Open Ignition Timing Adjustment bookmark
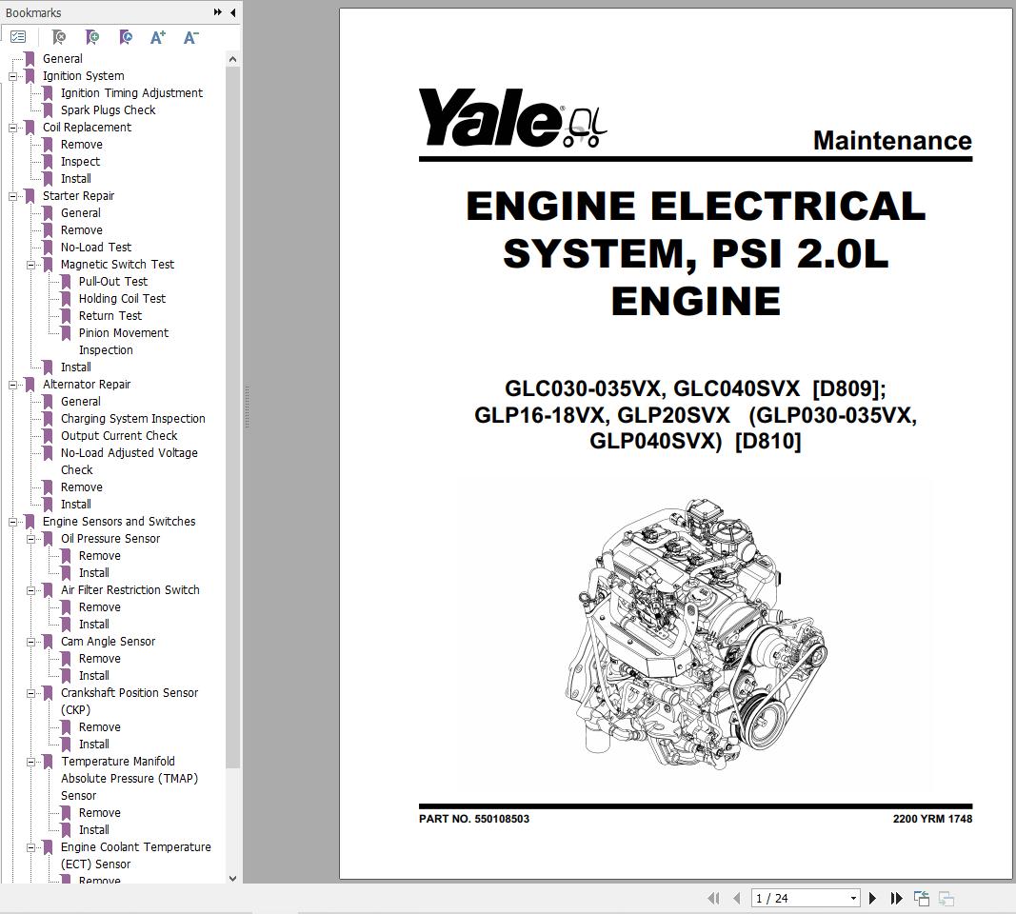This screenshot has width=1016, height=914. 131,93
